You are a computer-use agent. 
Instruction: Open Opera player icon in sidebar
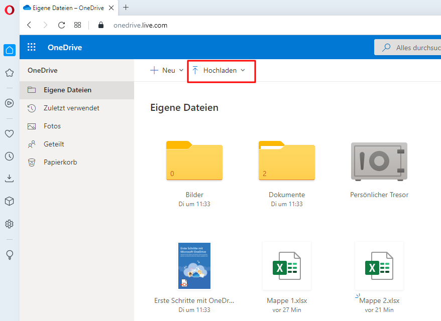(9, 103)
